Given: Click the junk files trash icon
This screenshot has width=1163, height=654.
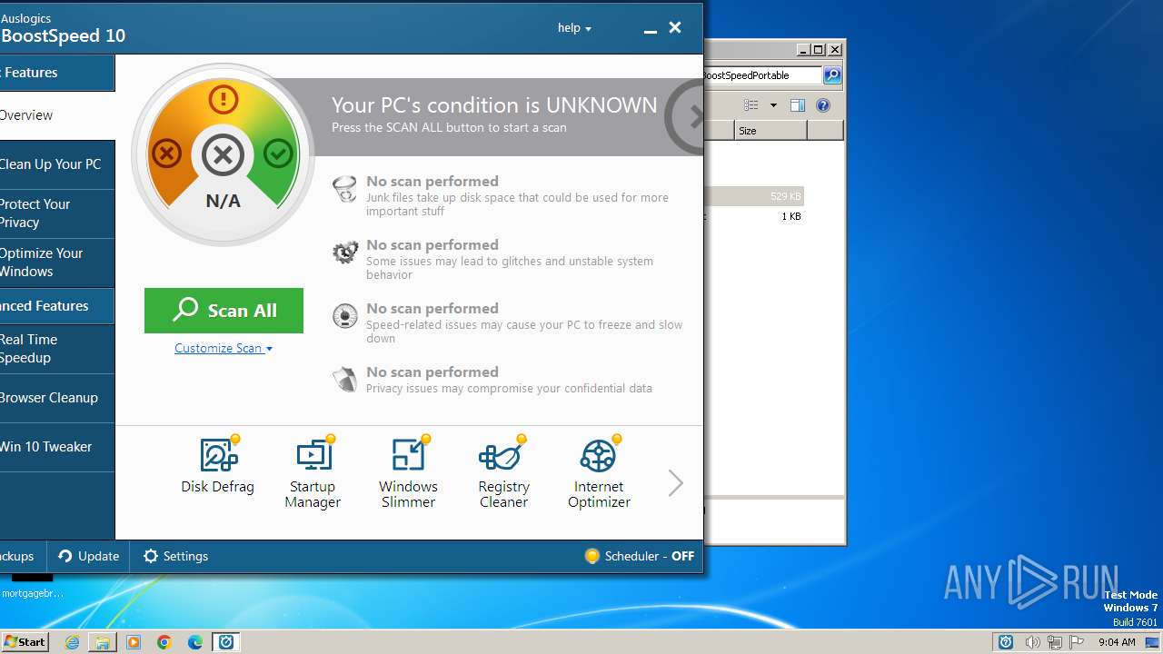Looking at the screenshot, I should coord(345,189).
